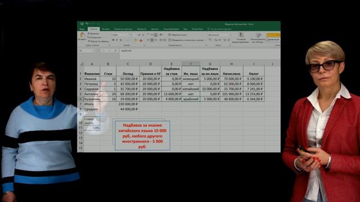Select the Налог column header cell
The height and width of the screenshot is (202, 360).
coord(254,71)
